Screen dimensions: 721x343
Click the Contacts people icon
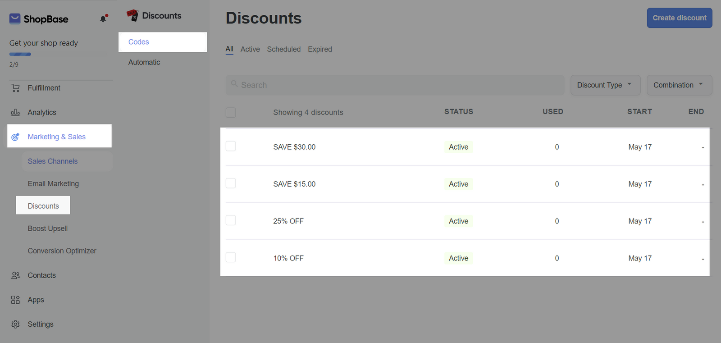[x=16, y=275]
